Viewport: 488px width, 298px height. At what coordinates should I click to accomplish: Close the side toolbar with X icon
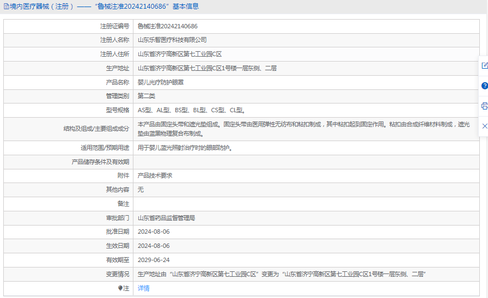[484, 126]
